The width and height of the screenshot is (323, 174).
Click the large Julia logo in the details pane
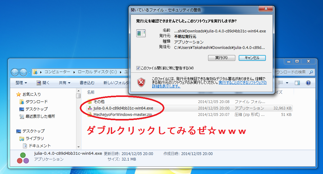point(23,158)
